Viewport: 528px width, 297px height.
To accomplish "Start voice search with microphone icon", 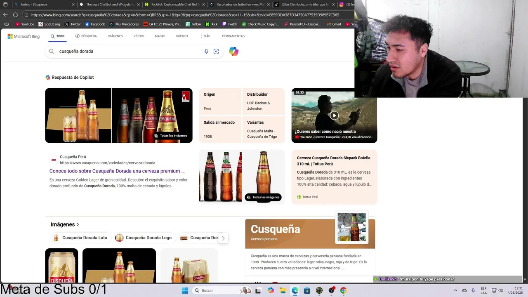I will click(x=206, y=52).
